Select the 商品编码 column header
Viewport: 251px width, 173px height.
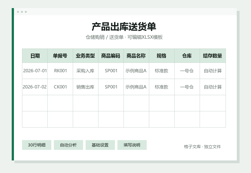[111, 56]
